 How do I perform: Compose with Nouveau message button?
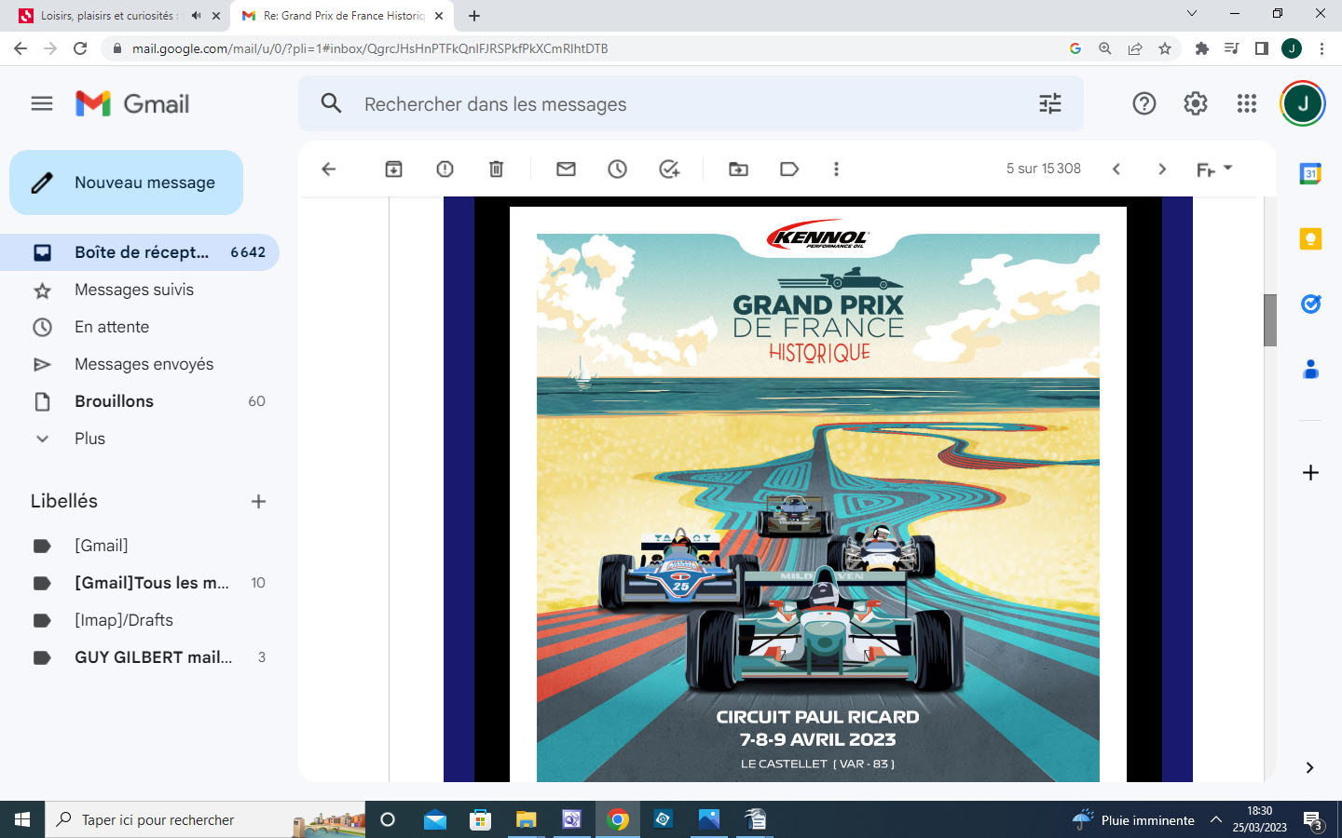[126, 182]
